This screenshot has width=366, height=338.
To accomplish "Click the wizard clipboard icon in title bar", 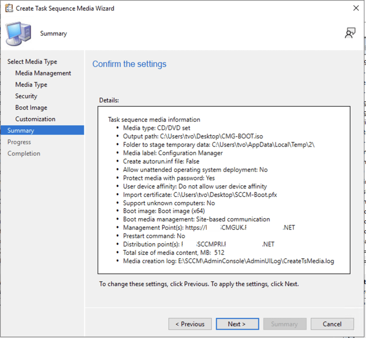I will pyautogui.click(x=9, y=8).
